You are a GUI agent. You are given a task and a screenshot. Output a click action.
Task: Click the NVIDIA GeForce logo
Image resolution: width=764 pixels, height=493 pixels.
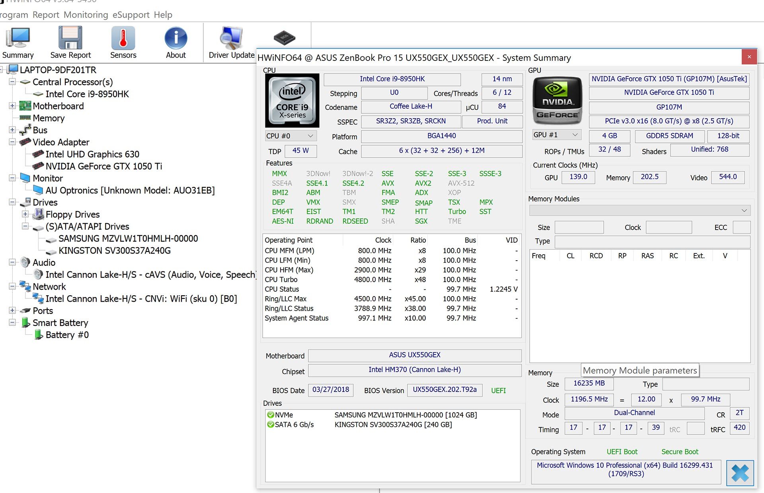pyautogui.click(x=557, y=100)
